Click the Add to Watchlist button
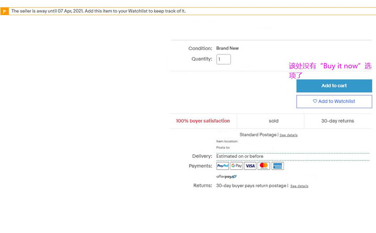The image size is (376, 233). point(334,101)
